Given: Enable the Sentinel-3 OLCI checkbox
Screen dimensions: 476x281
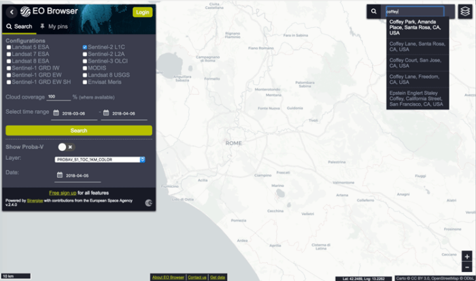Looking at the screenshot, I should pyautogui.click(x=85, y=61).
